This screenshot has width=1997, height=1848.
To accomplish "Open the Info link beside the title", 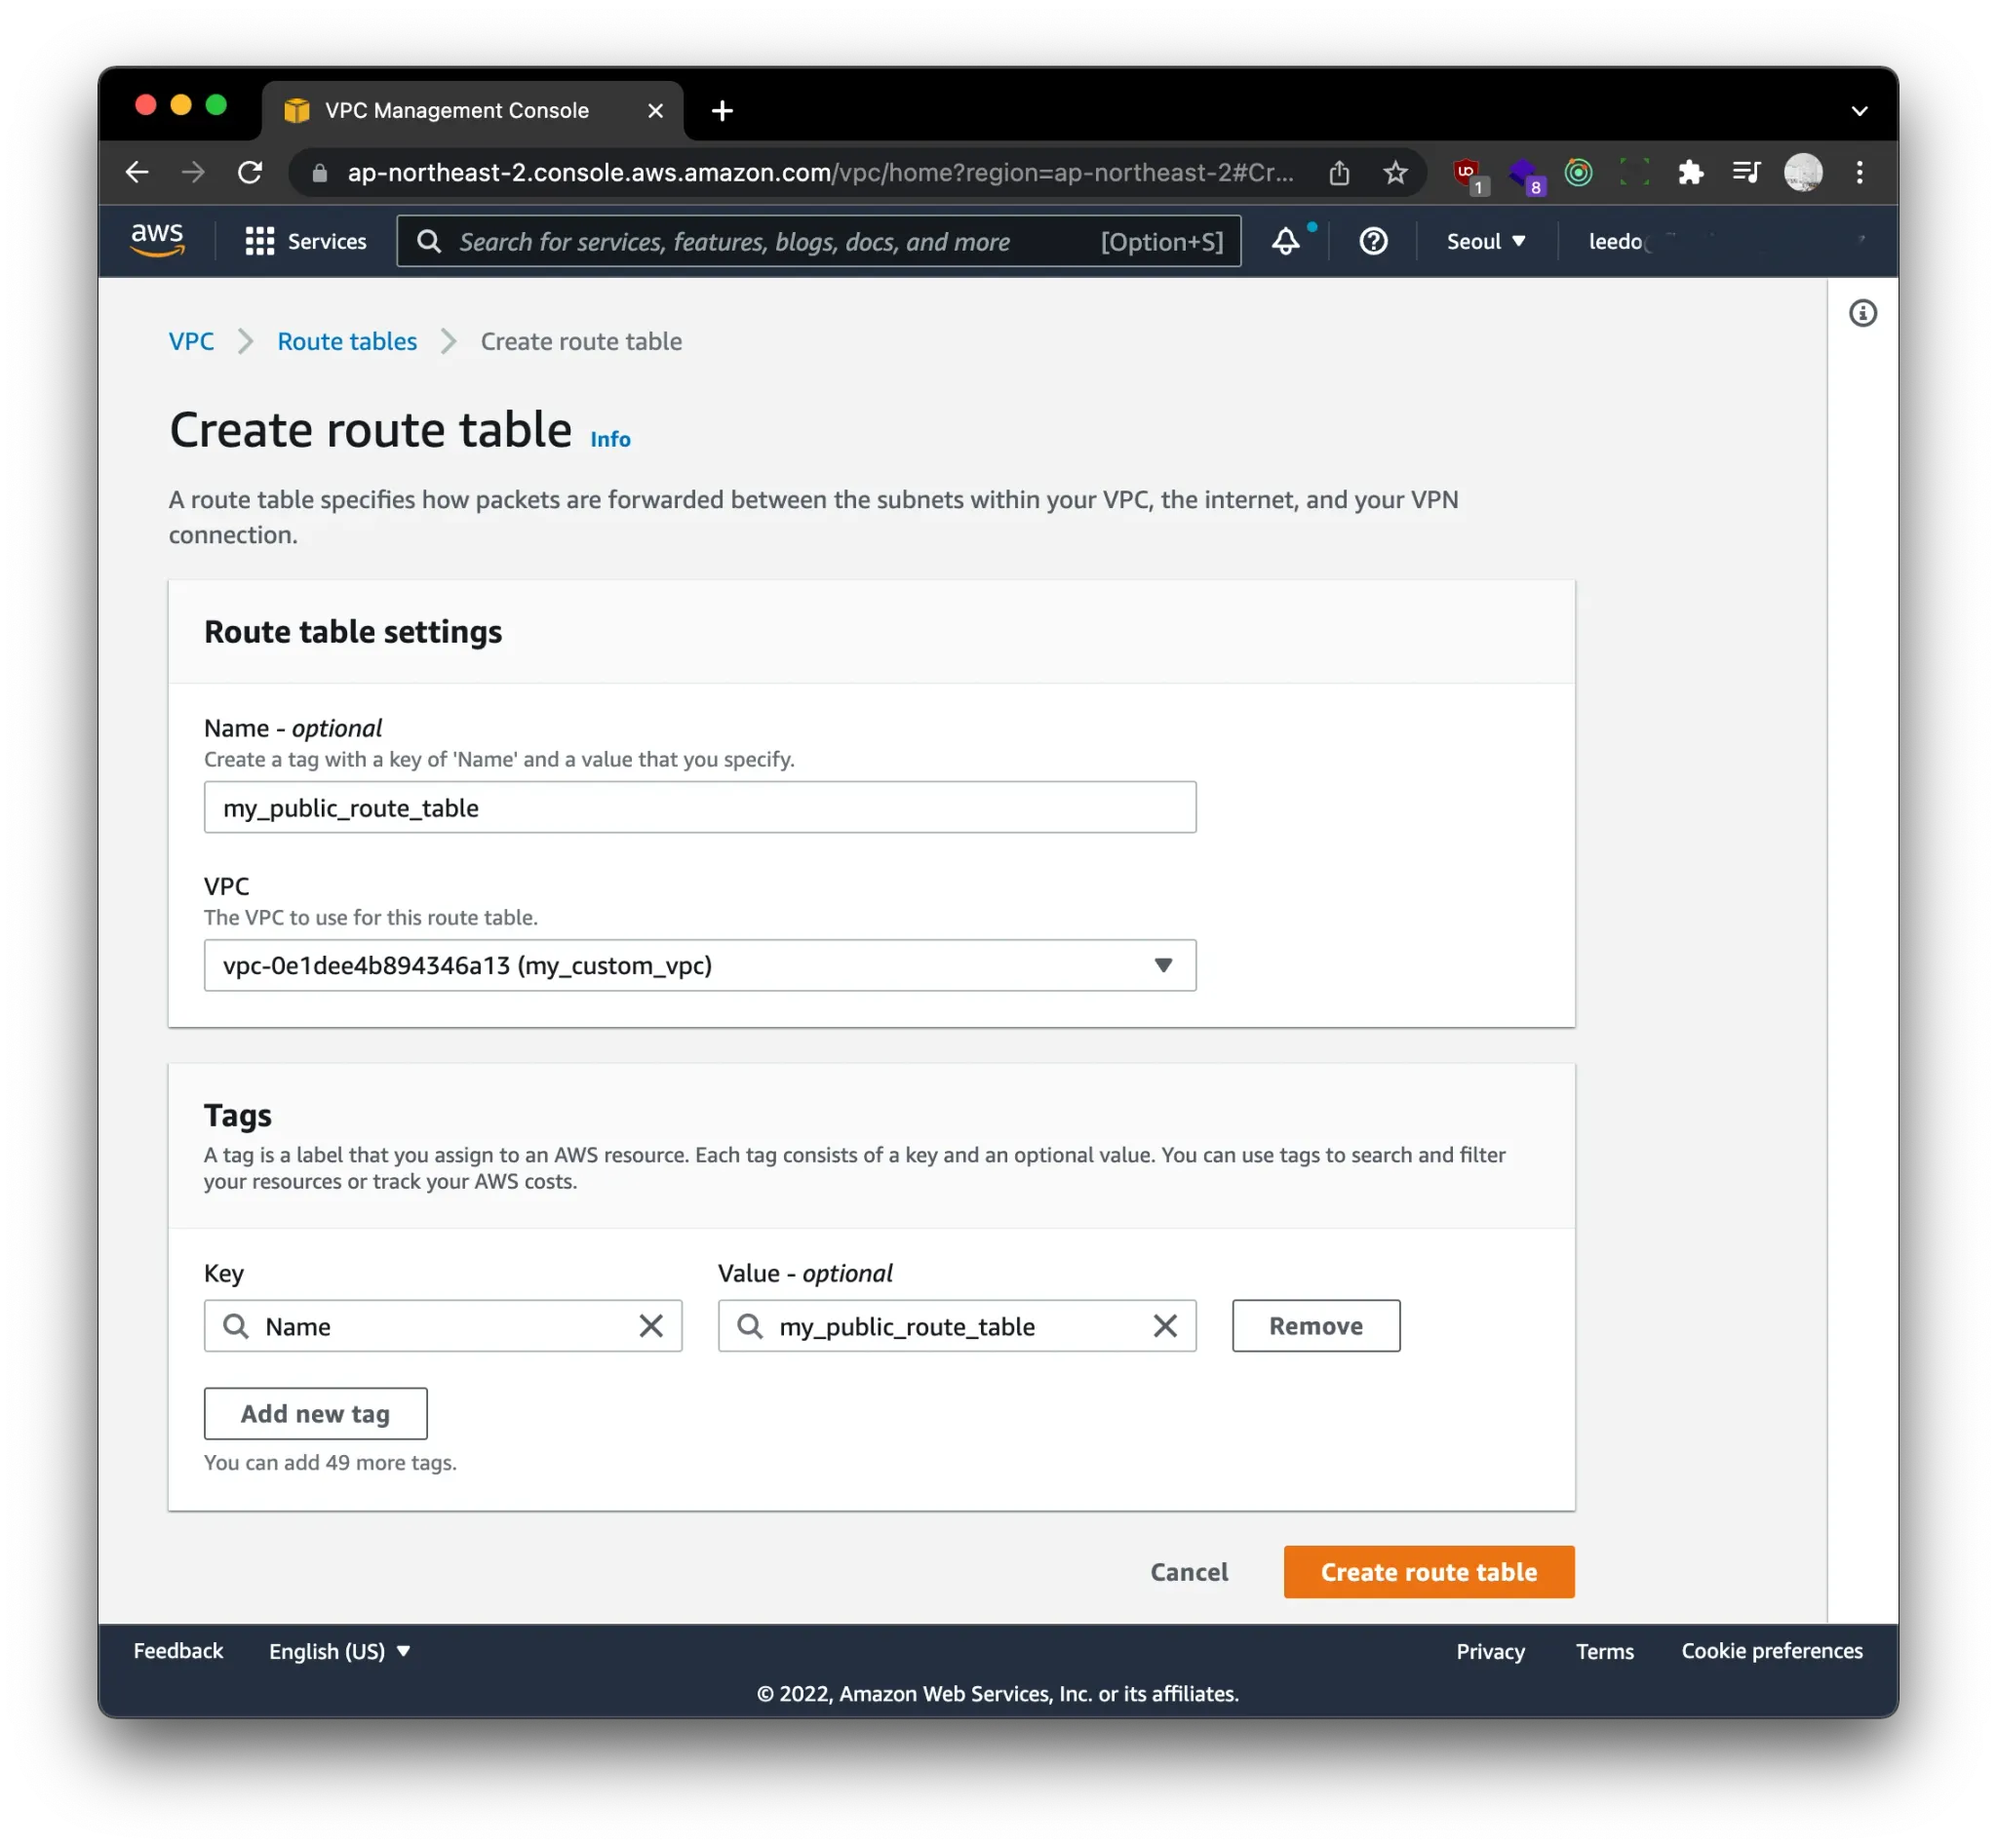I will 609,439.
